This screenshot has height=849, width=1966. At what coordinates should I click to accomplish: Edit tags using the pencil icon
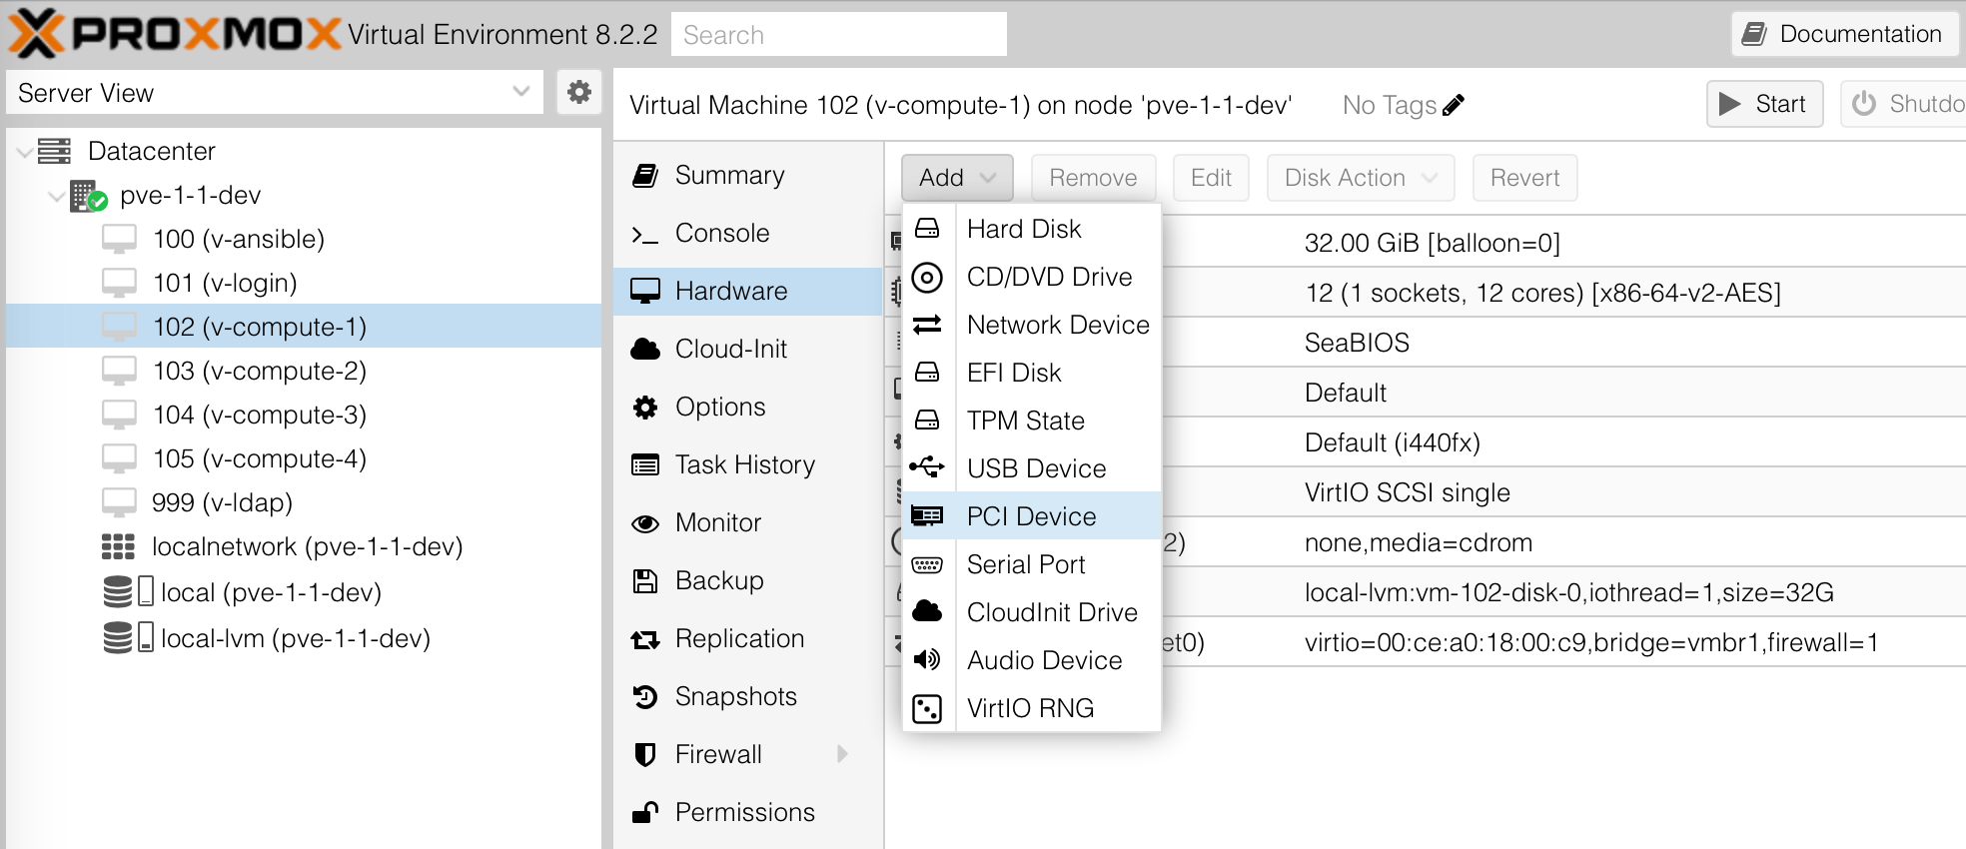click(x=1454, y=105)
